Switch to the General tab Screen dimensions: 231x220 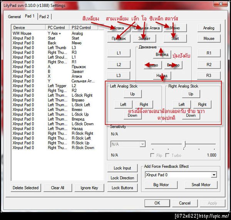tap(14, 17)
